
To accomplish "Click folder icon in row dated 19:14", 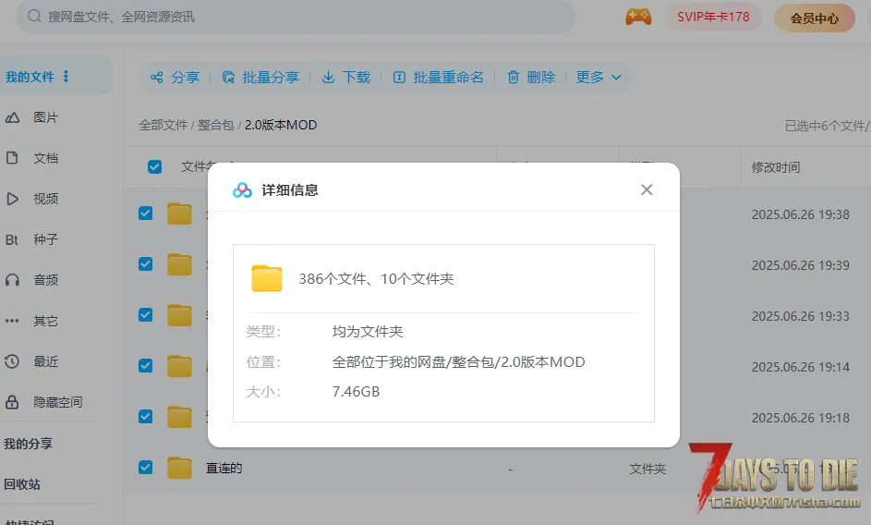I will click(179, 366).
